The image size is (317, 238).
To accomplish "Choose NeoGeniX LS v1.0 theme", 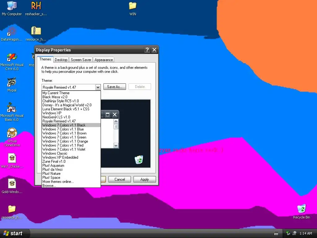I will coord(71,117).
